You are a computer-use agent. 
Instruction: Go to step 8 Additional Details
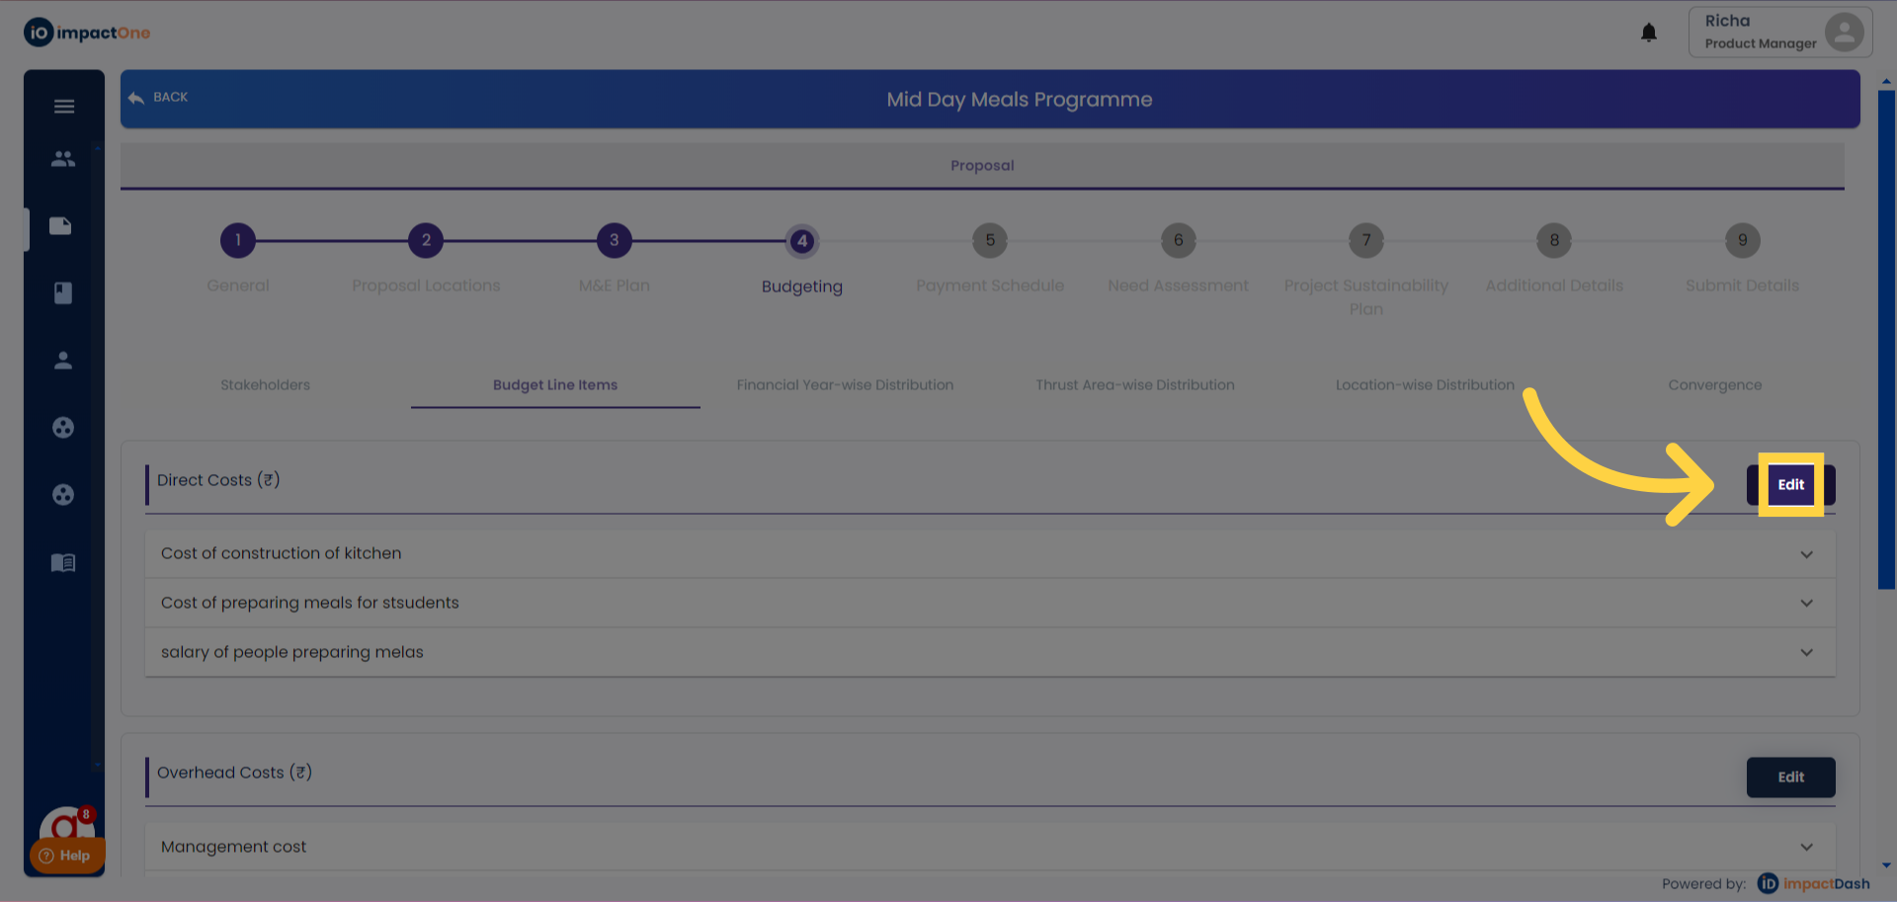point(1554,240)
